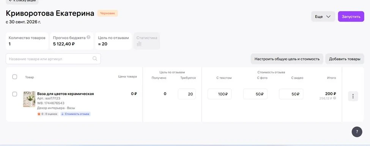This screenshot has height=146, width=370.
Task: Click the Статистика bar chart icon
Action: pos(139,44)
